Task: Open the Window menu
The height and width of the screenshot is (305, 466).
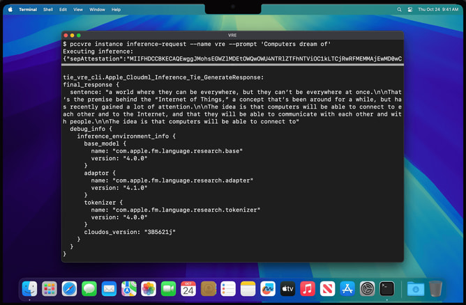Action: (x=97, y=10)
